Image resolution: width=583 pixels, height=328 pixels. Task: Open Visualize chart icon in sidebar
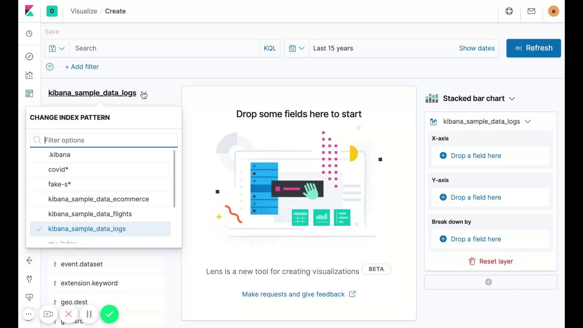29,75
